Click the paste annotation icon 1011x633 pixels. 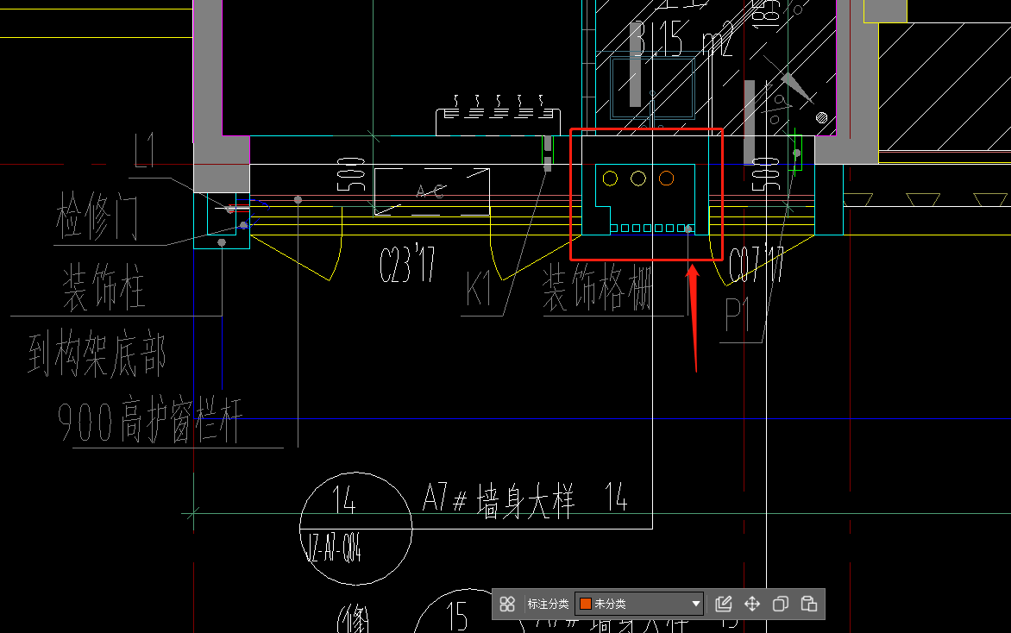808,604
